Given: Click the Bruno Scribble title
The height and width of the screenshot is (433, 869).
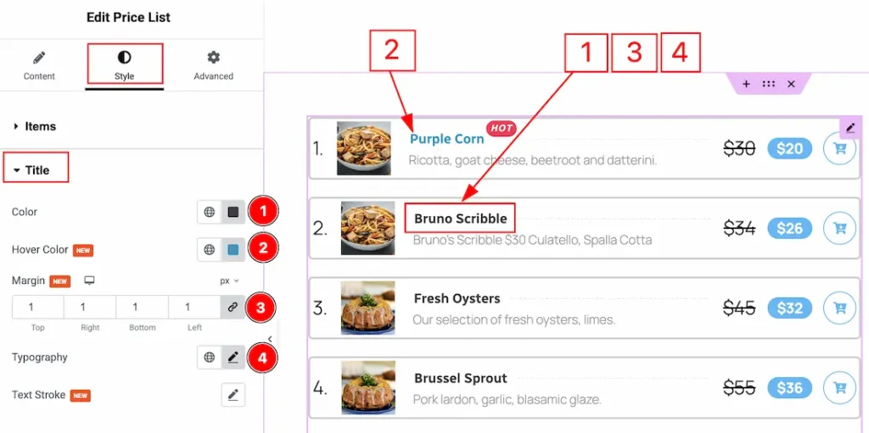Looking at the screenshot, I should coord(460,219).
